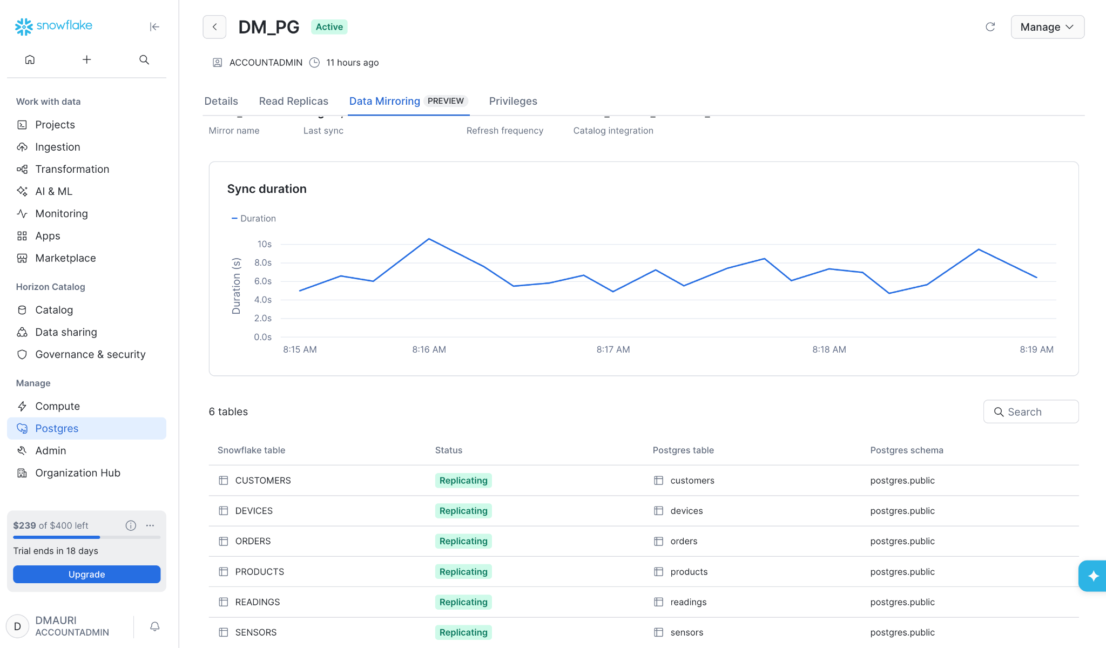Go to the Home icon
Viewport: 1106px width, 648px height.
point(30,59)
